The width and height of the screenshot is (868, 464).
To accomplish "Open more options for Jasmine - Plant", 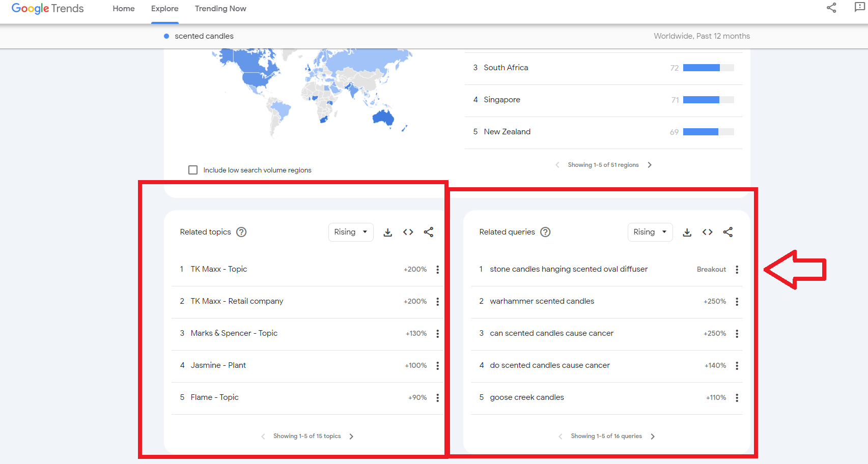I will [437, 366].
